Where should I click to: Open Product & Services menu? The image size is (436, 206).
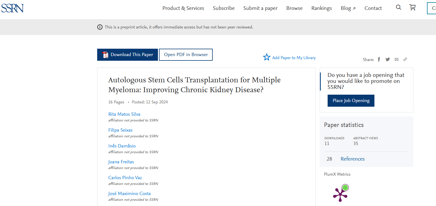point(183,8)
